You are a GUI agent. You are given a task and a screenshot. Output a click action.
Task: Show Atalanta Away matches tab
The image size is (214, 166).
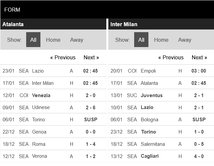click(77, 40)
